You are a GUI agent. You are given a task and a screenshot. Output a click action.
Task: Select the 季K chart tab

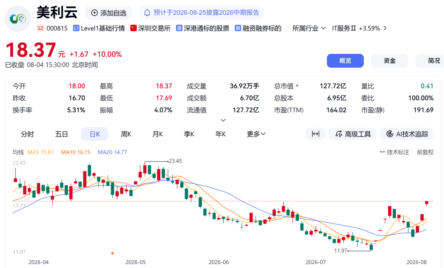coord(189,134)
